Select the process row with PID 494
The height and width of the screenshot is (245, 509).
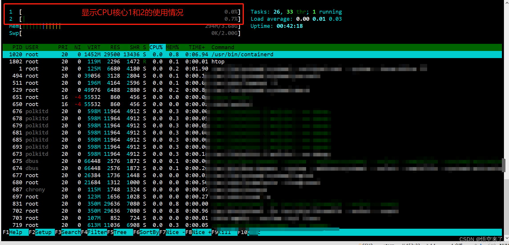252,76
